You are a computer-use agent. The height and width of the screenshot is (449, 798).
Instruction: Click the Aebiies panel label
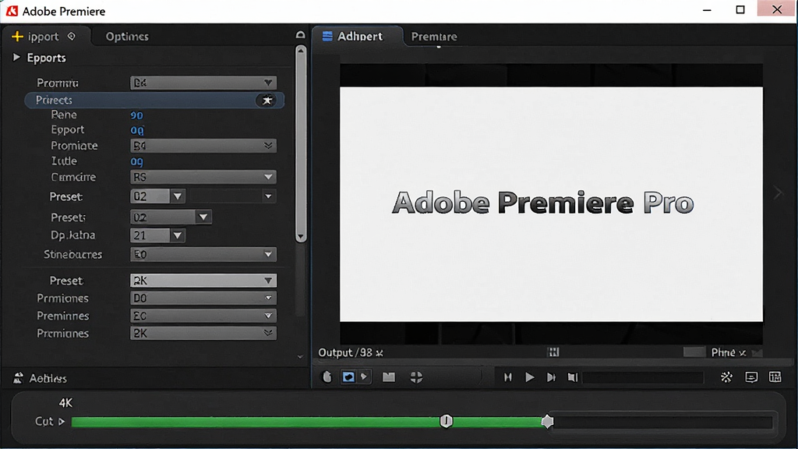point(48,378)
